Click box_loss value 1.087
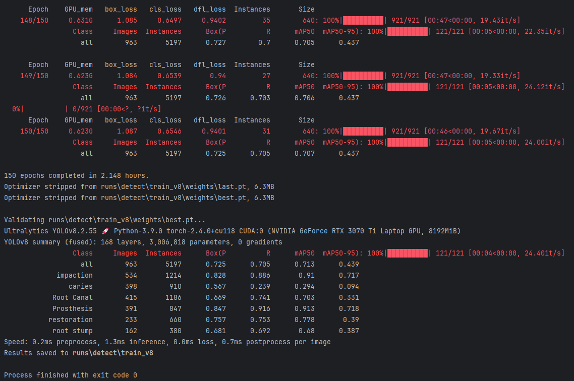 click(127, 131)
